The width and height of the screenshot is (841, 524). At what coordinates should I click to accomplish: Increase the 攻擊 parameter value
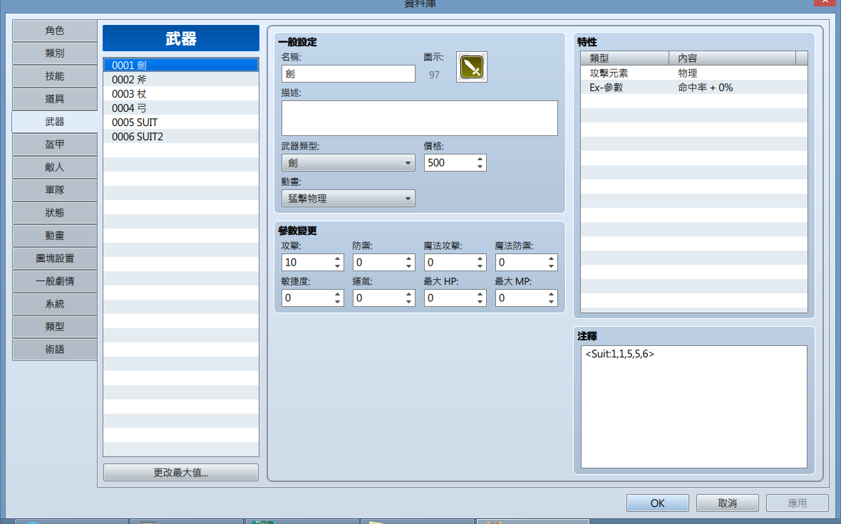337,258
